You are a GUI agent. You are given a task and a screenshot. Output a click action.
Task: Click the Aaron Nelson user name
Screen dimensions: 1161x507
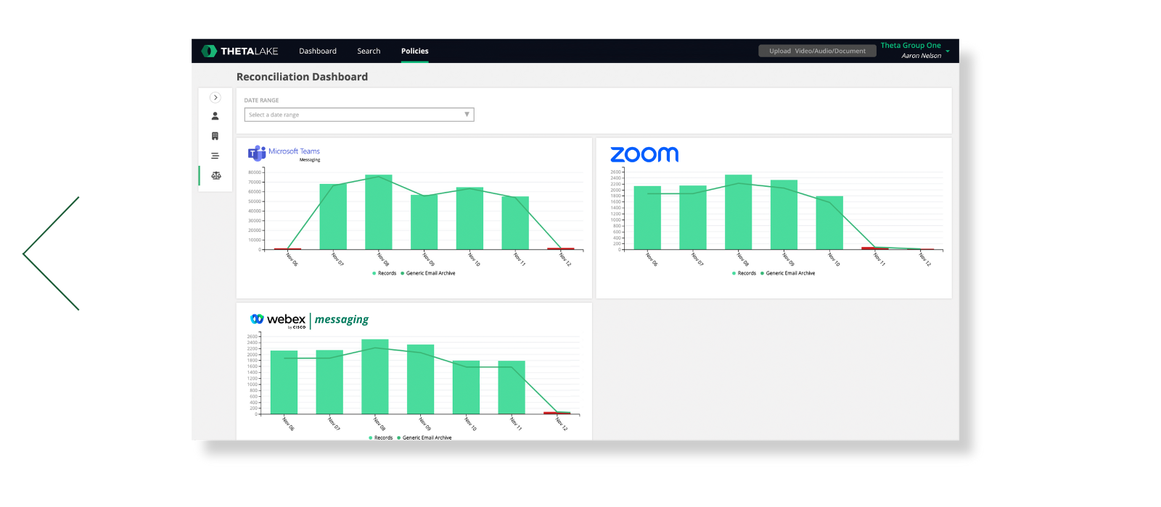[922, 56]
